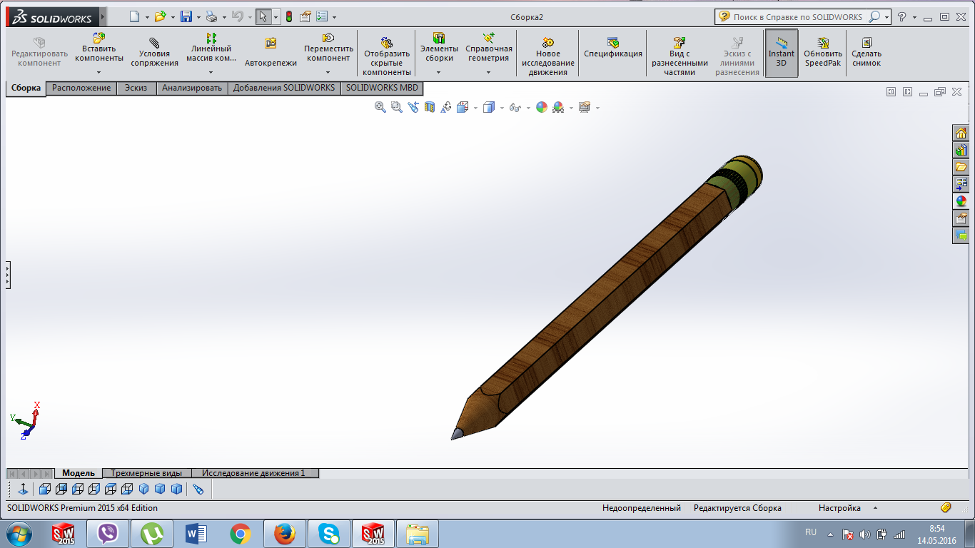Screen dimensions: 975x548
Task: Open the Анализировать tab
Action: (x=192, y=88)
